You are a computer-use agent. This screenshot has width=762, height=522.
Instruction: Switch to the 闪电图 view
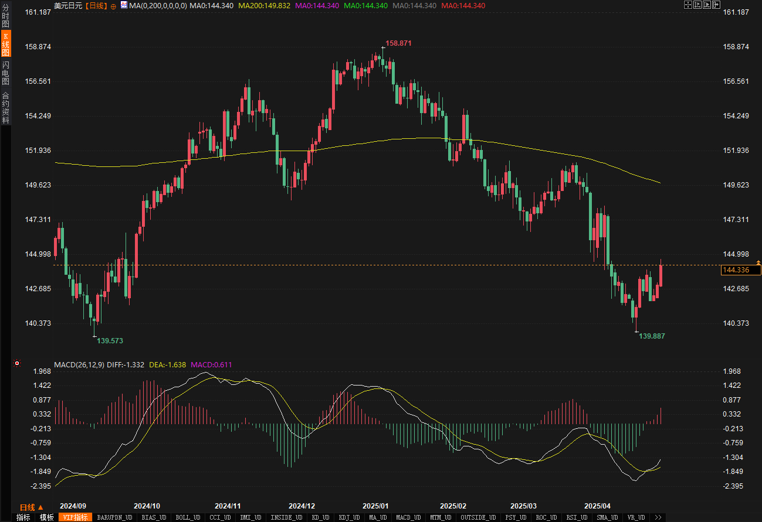[5, 73]
